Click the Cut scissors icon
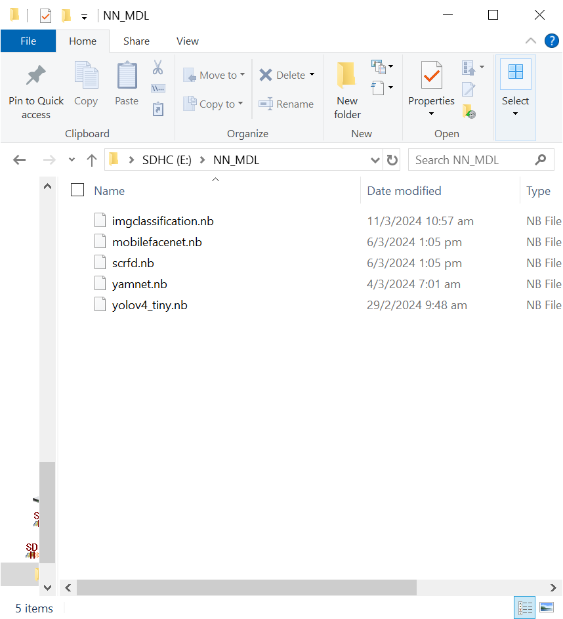The width and height of the screenshot is (563, 619). pos(157,67)
